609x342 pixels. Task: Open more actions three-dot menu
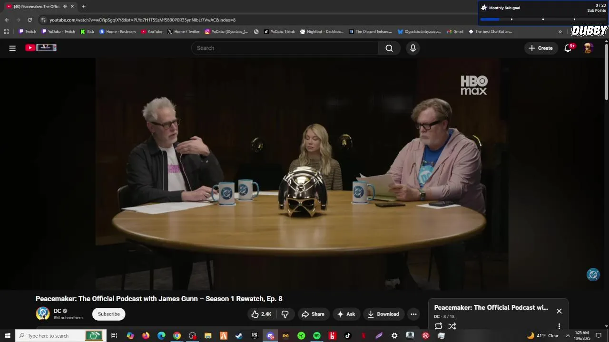pos(413,314)
